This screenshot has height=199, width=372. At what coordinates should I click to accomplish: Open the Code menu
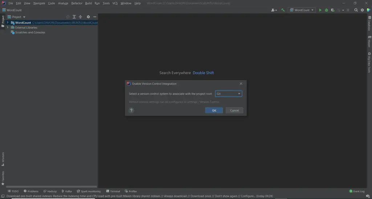pos(52,3)
